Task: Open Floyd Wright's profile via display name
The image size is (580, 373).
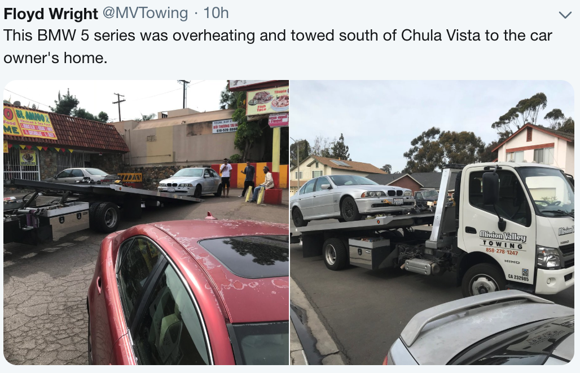Action: click(x=51, y=14)
